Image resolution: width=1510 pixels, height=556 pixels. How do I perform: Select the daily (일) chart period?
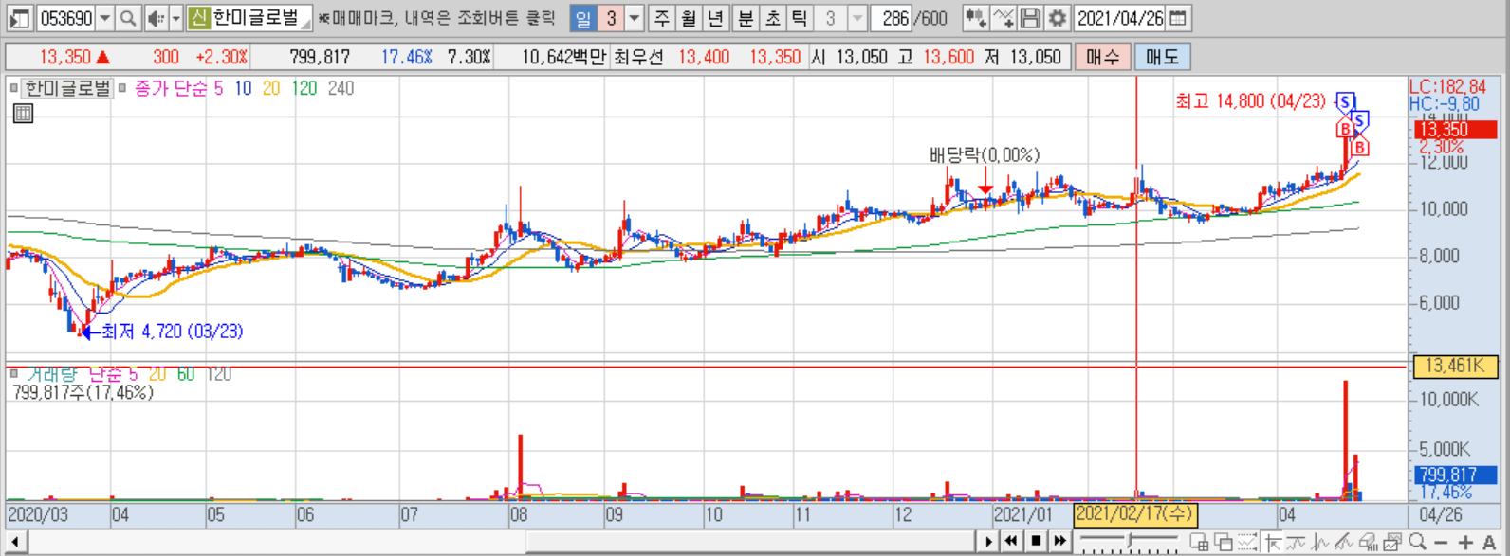583,18
